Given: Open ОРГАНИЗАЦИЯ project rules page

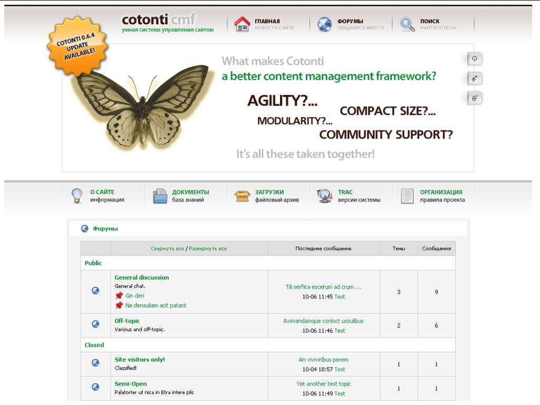Looking at the screenshot, I should click(441, 192).
